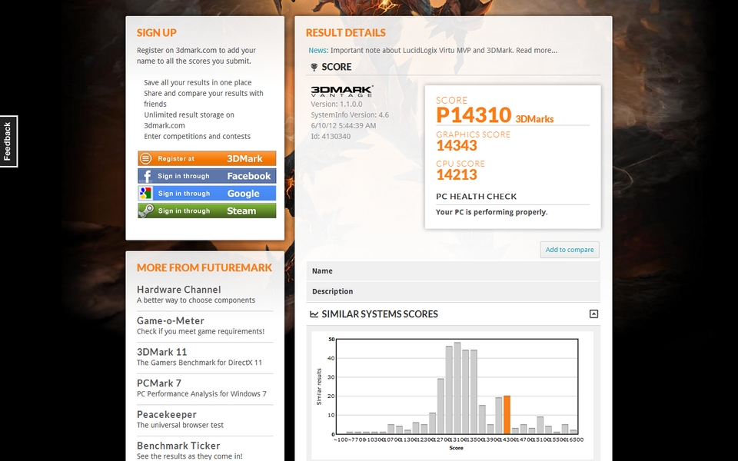The height and width of the screenshot is (461, 738).
Task: Click 'Your PC is performing properly.' text
Action: pyautogui.click(x=492, y=212)
